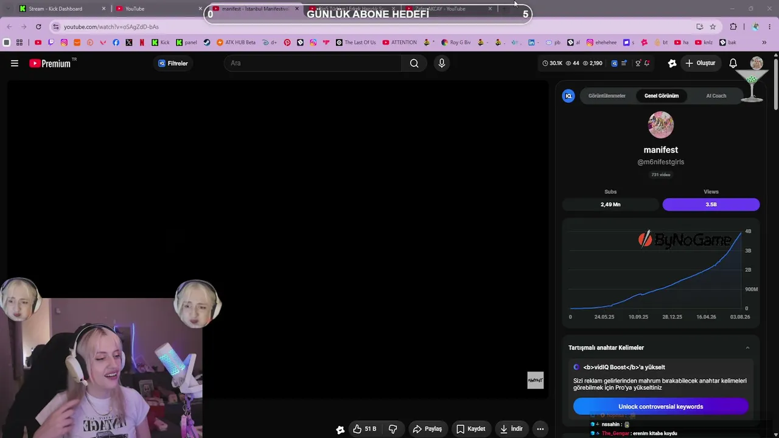Viewport: 779px width, 438px height.
Task: Open the Steam bookmark
Action: coord(207,43)
